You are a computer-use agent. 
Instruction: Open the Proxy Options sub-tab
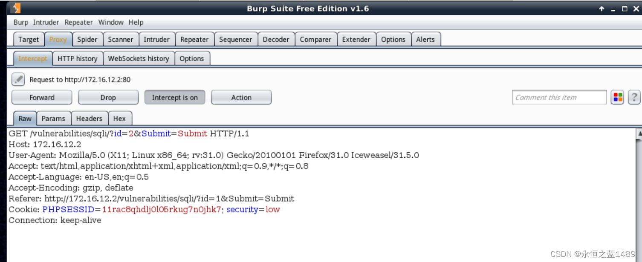click(192, 59)
